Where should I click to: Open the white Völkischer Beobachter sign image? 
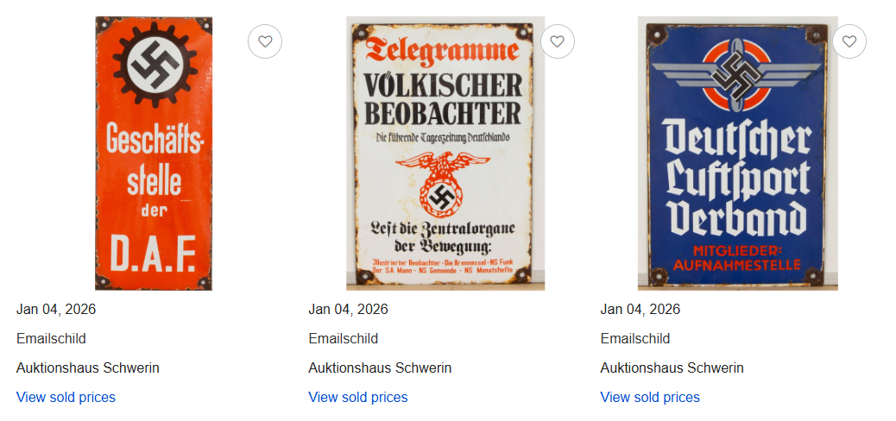(445, 154)
